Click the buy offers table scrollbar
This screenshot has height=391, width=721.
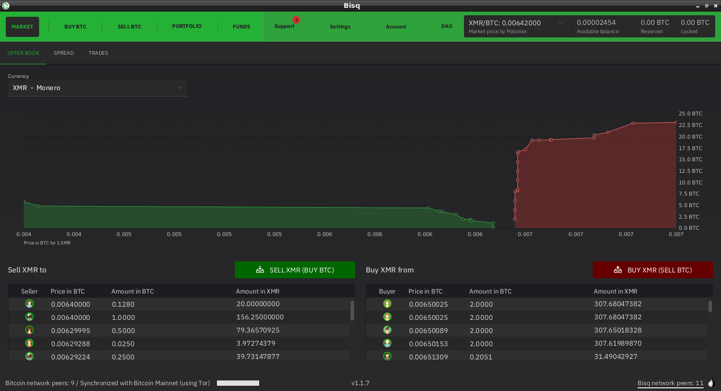click(x=710, y=306)
